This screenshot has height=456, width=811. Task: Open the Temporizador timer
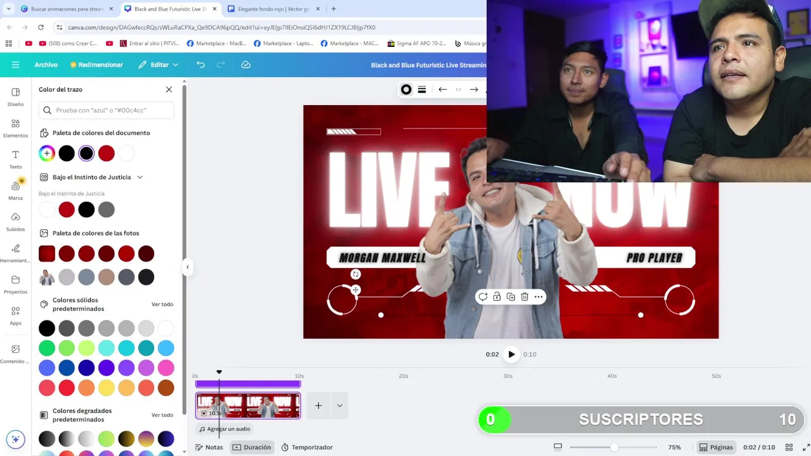click(x=307, y=447)
